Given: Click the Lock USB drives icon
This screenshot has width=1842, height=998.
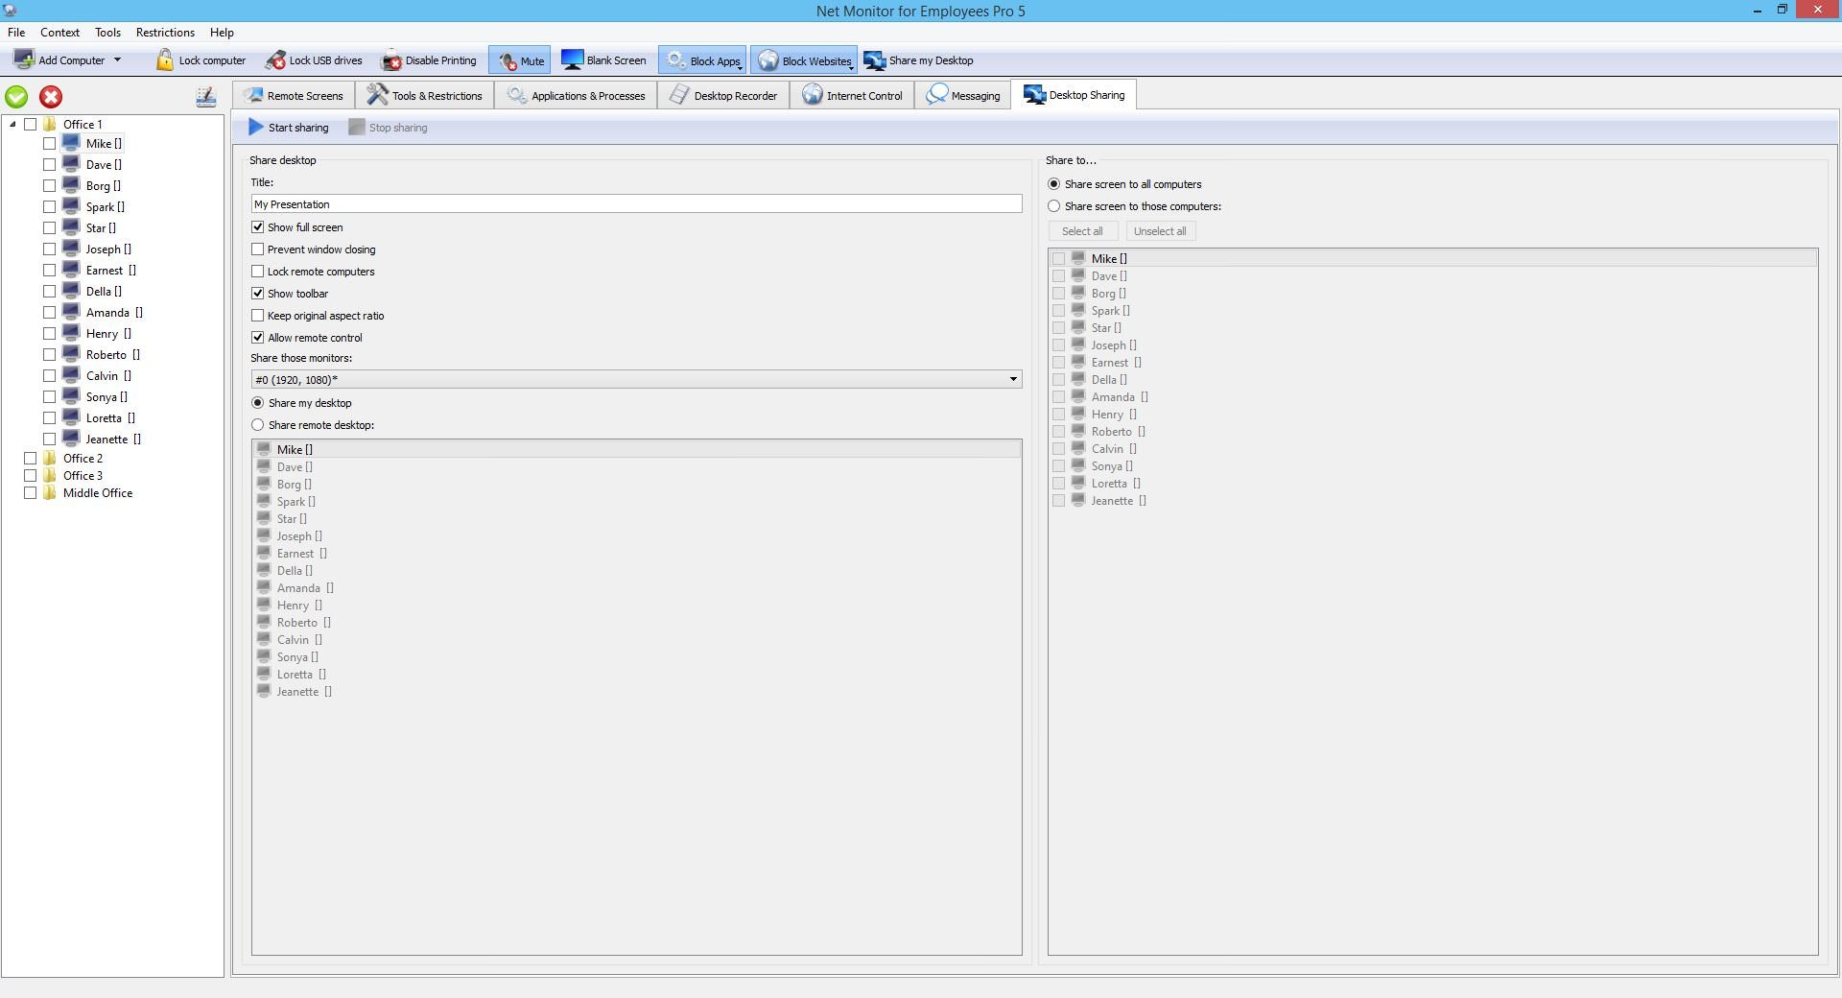Looking at the screenshot, I should coord(275,59).
